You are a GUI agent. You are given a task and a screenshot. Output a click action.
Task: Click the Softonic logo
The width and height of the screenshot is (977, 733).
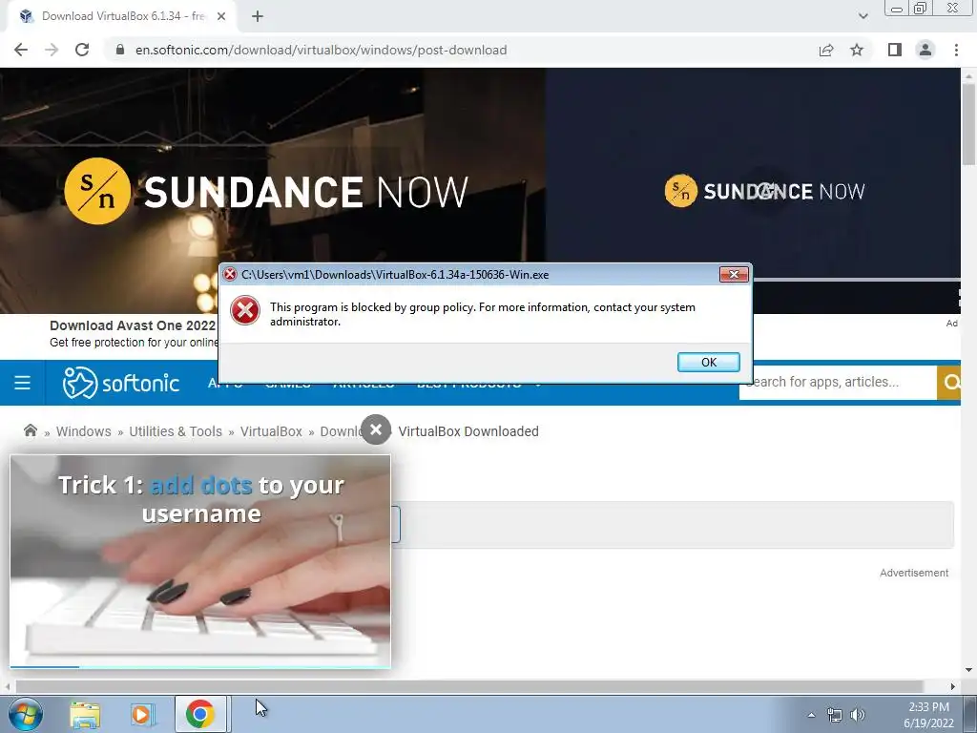tap(121, 382)
